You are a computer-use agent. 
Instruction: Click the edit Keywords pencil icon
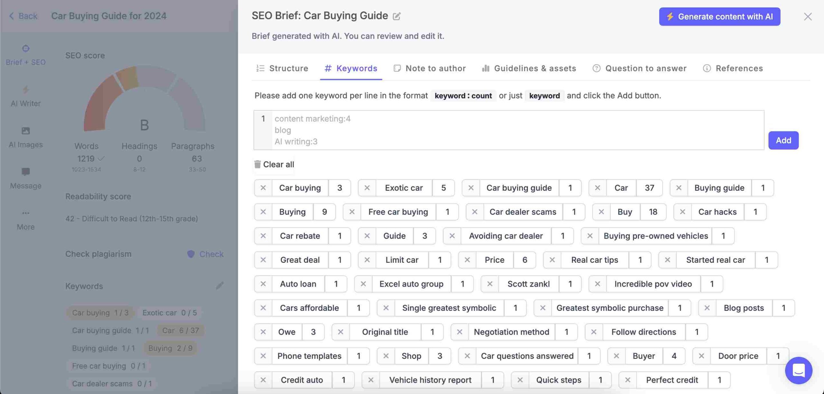[220, 286]
